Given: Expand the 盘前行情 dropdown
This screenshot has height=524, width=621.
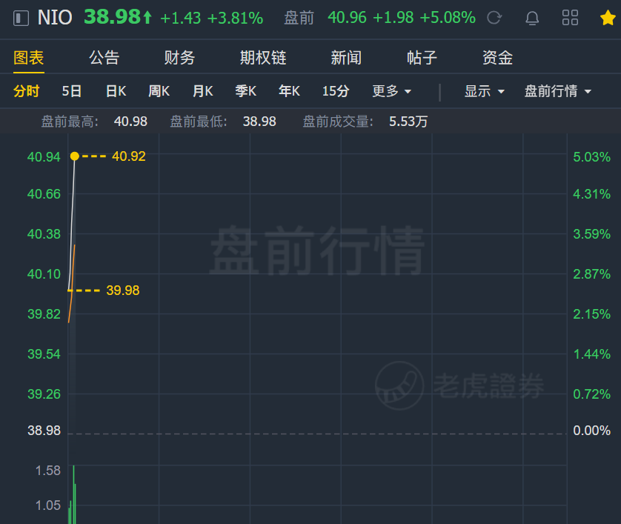Looking at the screenshot, I should tap(557, 91).
